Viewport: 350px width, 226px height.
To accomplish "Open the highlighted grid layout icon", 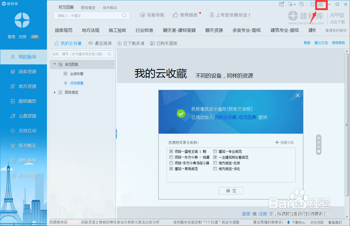I will (x=321, y=4).
